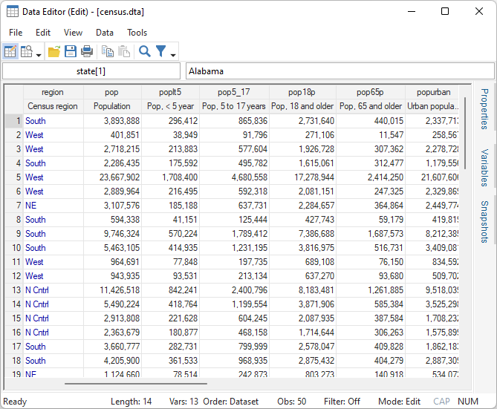The image size is (497, 409).
Task: Click the cell with value 401,851
Action: (x=112, y=135)
